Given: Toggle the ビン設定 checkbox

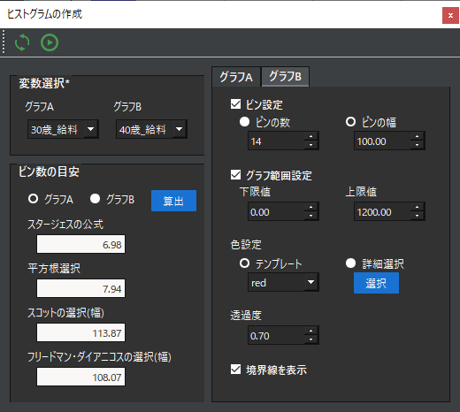Looking at the screenshot, I should [235, 104].
